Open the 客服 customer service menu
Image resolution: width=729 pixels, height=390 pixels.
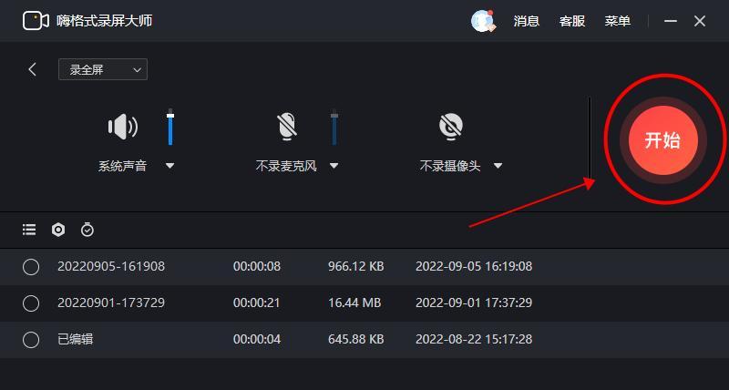[572, 21]
